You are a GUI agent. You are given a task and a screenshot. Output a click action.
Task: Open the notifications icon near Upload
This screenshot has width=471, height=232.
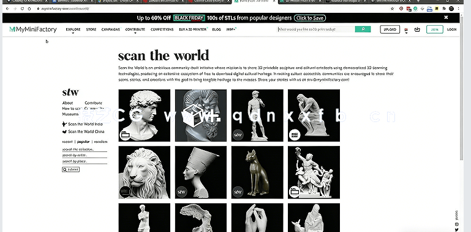406,30
